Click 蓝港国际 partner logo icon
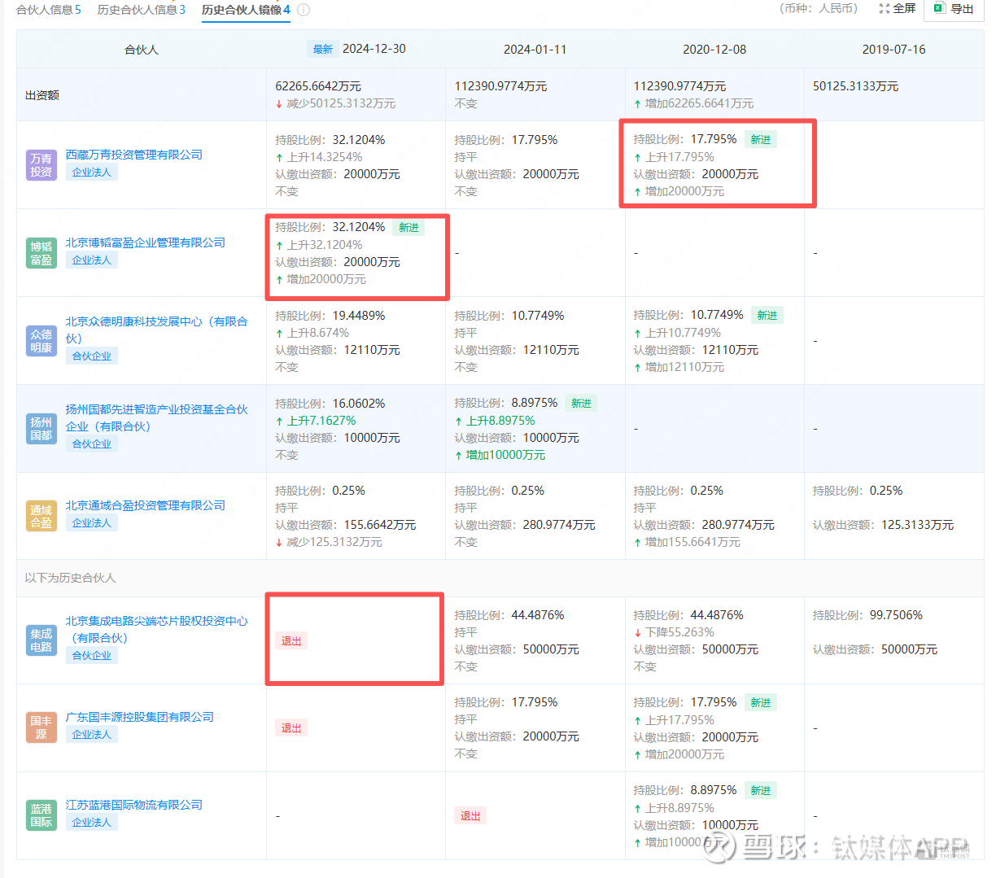Screen dimensions: 996x878 [x=41, y=815]
